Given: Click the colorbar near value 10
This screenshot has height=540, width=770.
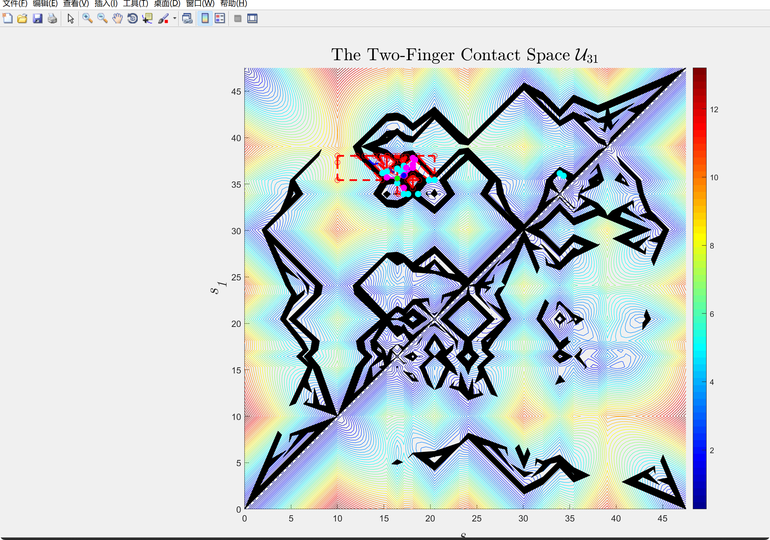Looking at the screenshot, I should coord(699,178).
